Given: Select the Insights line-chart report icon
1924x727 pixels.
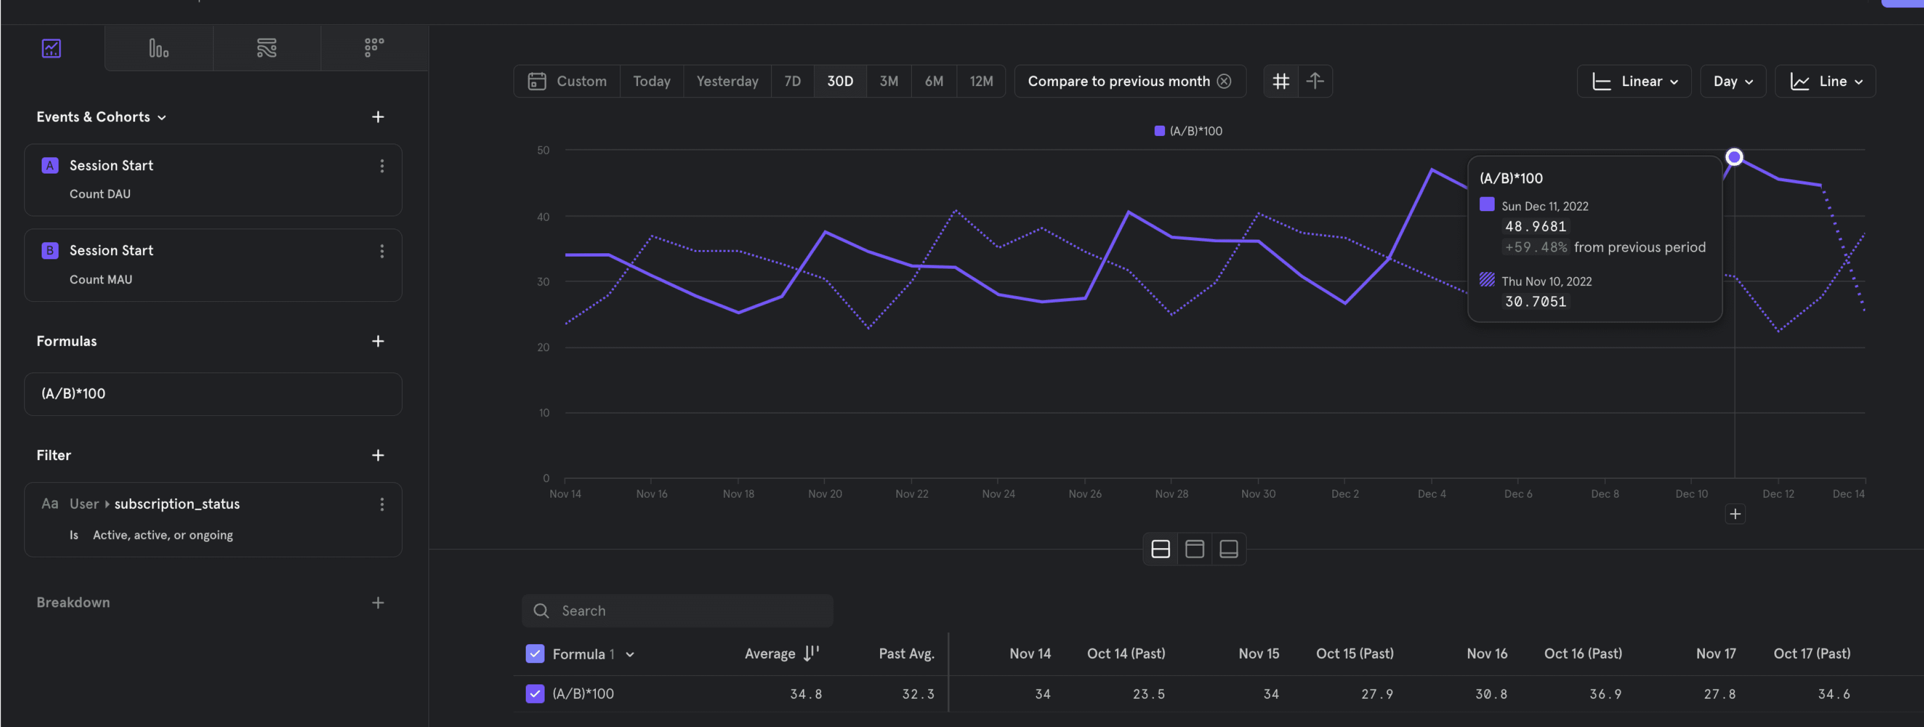Looking at the screenshot, I should [52, 48].
